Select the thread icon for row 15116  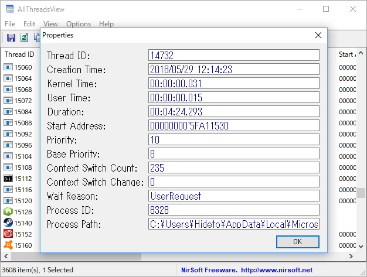point(8,190)
